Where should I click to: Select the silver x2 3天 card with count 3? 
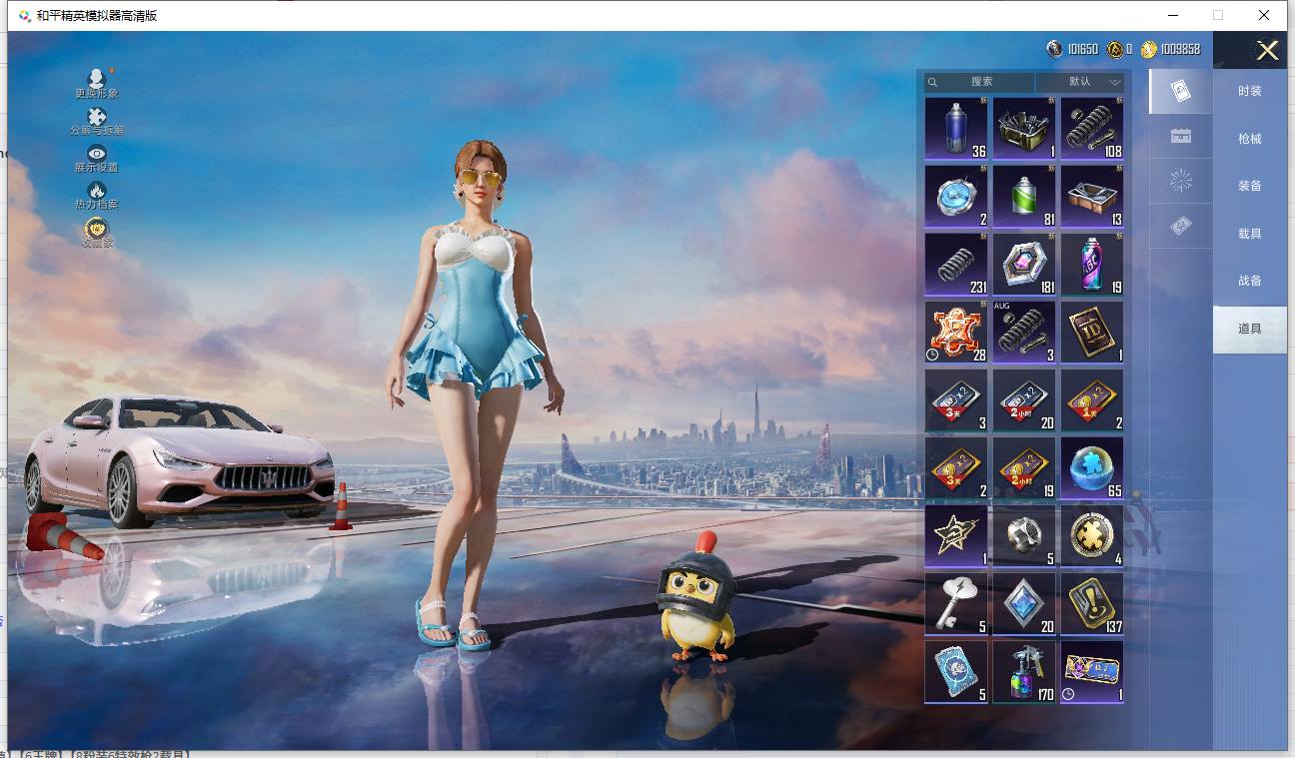[x=956, y=400]
